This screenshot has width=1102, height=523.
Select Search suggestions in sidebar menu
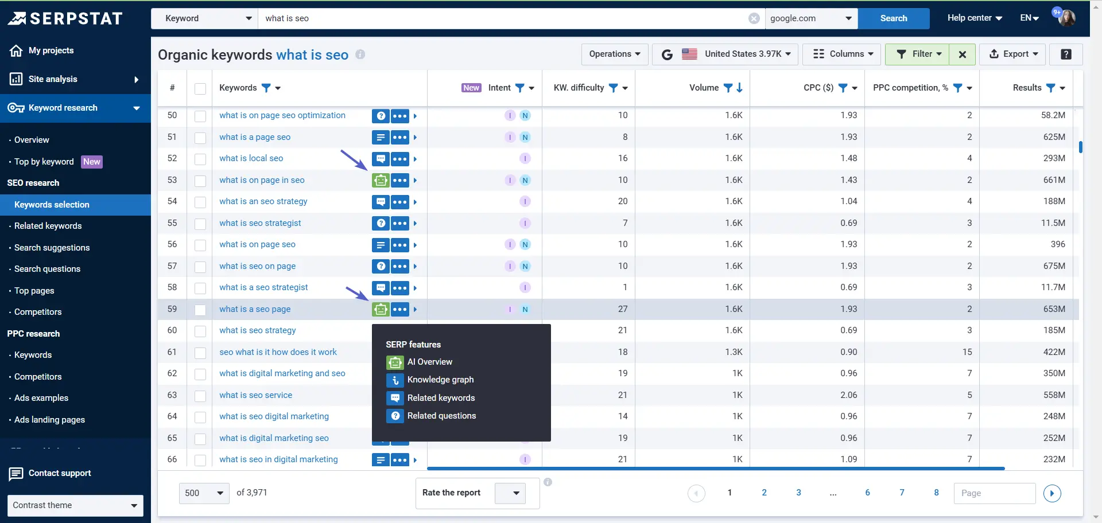point(52,248)
